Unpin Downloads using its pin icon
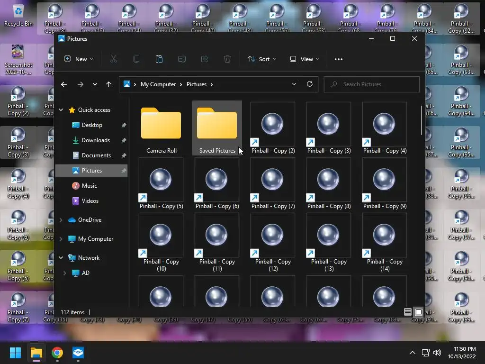This screenshot has height=364, width=485. tap(124, 140)
